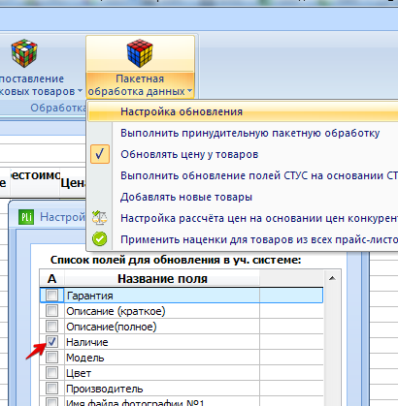This screenshot has height=406, width=398.
Task: Check the Модель checkbox
Action: [51, 358]
